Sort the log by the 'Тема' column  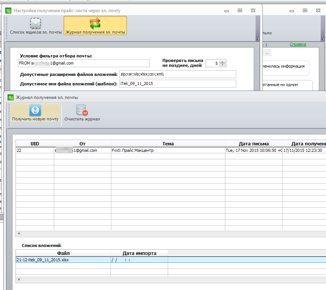tap(168, 143)
